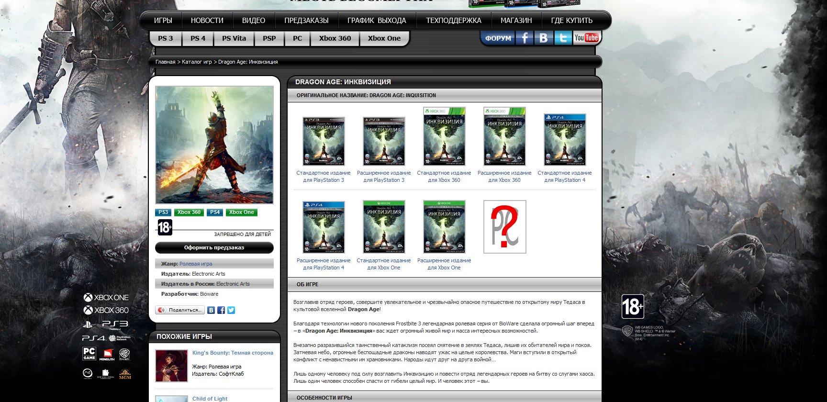The width and height of the screenshot is (827, 402).
Task: Click the blue PS4 platform tag
Action: 215,212
